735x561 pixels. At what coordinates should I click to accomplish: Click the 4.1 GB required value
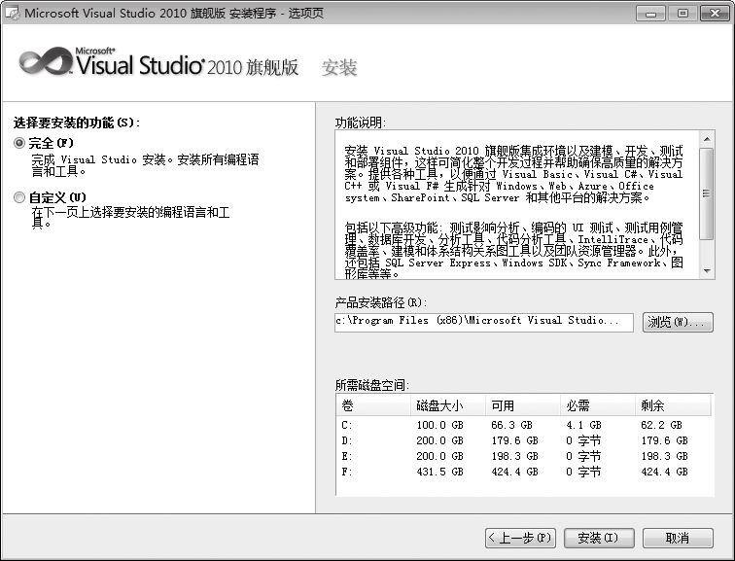coord(583,425)
